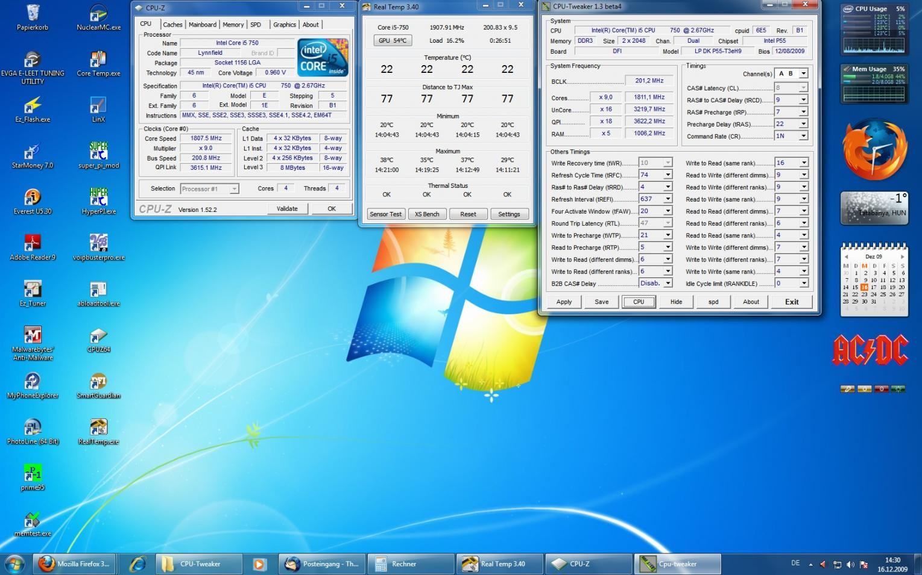Screen dimensions: 922x575
Task: Switch to the Memory tab in CPU-Z
Action: pos(233,25)
